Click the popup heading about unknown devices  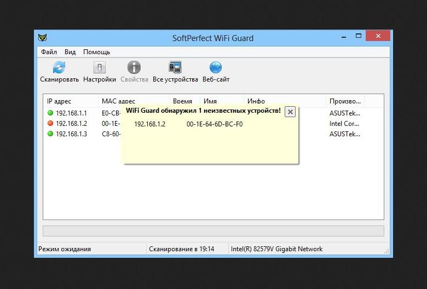click(203, 111)
